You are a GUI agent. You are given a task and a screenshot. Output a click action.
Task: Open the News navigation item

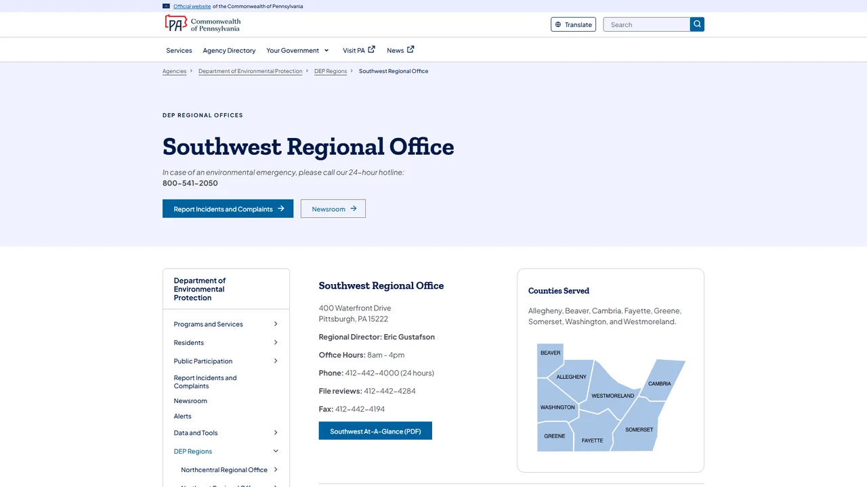(x=400, y=50)
